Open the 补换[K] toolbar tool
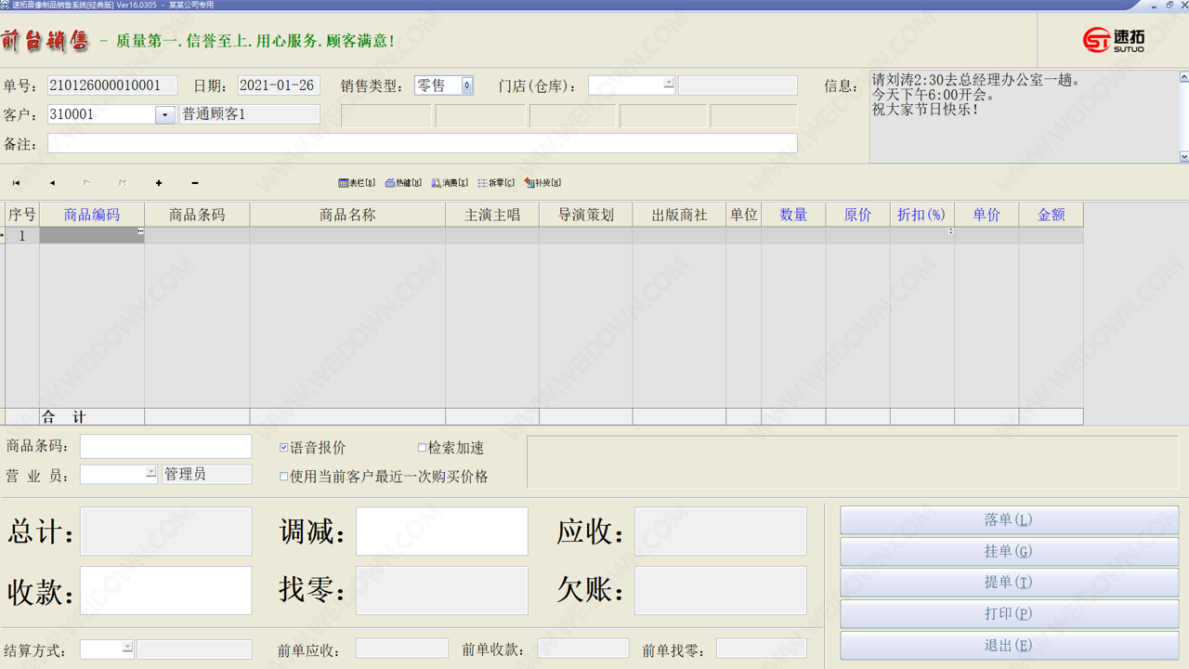 pos(542,183)
